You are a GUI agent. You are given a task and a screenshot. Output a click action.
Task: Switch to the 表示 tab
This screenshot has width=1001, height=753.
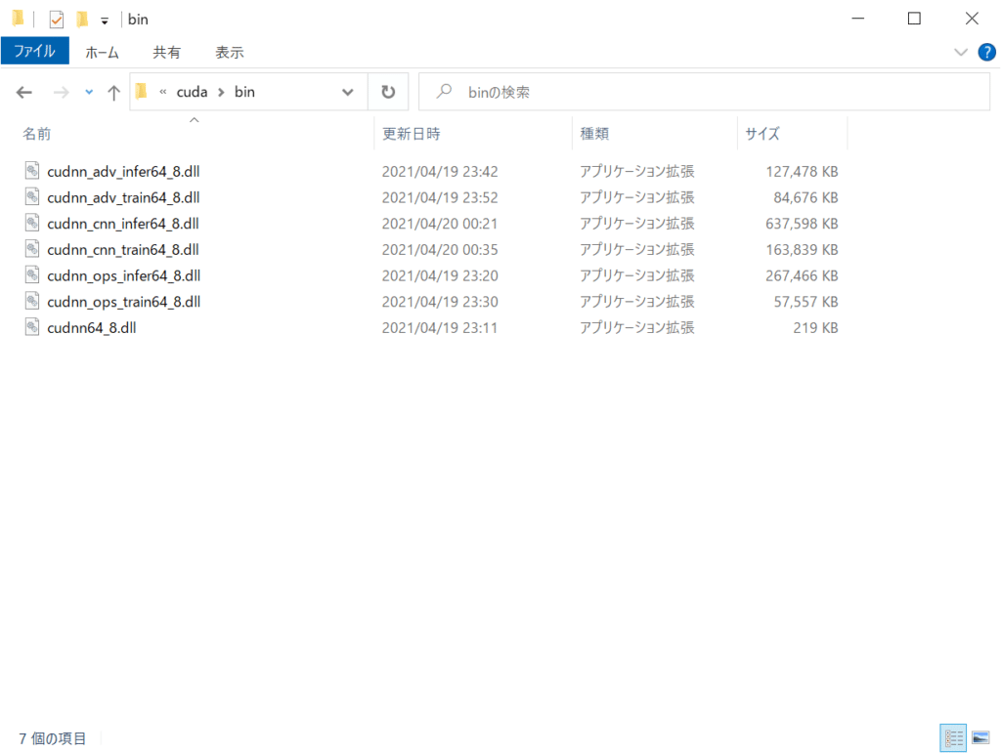230,53
